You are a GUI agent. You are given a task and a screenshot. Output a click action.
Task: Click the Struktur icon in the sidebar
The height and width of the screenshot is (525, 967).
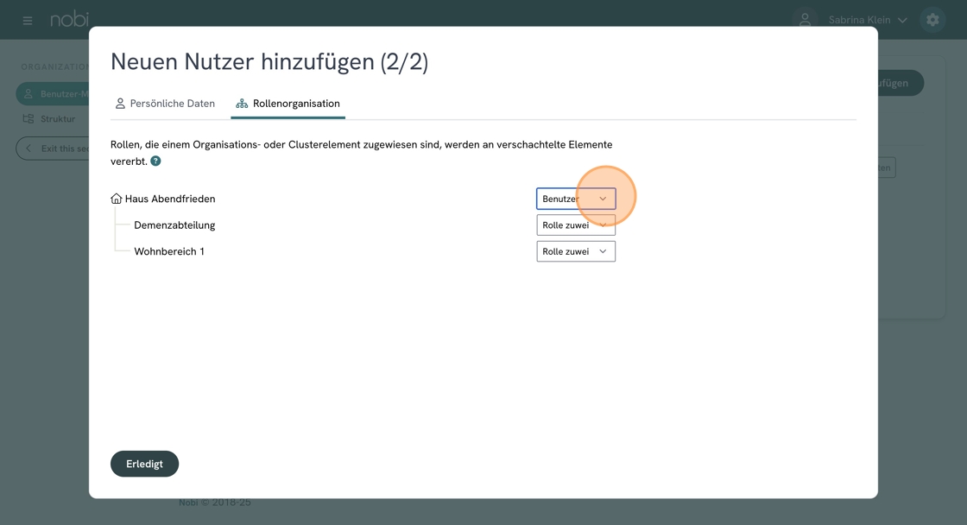[28, 119]
